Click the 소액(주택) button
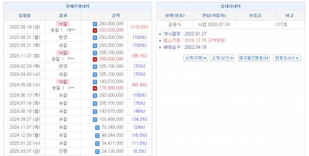309x156 pixels. [x=195, y=58]
